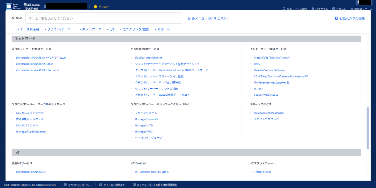The image size is (376, 188).
Task: Click the gear icon beside お気に入りの編集
Action: (337, 18)
